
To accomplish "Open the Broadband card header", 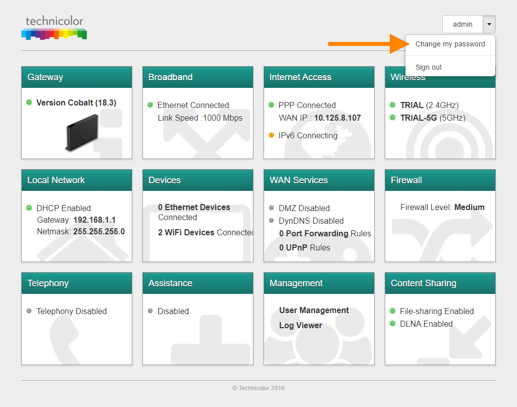I will [x=197, y=77].
